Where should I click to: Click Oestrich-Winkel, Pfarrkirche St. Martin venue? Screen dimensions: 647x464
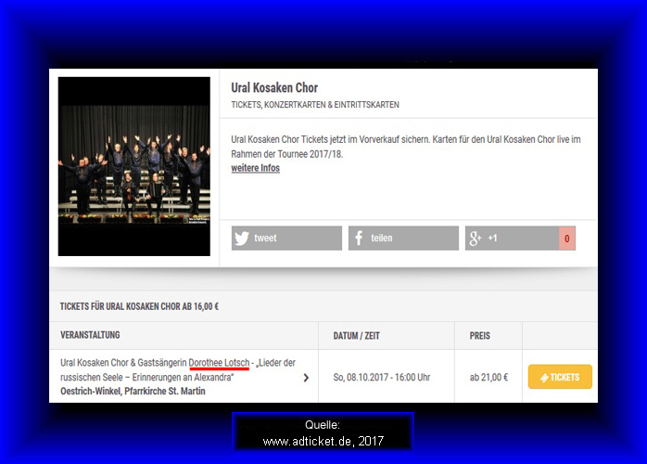(x=133, y=391)
